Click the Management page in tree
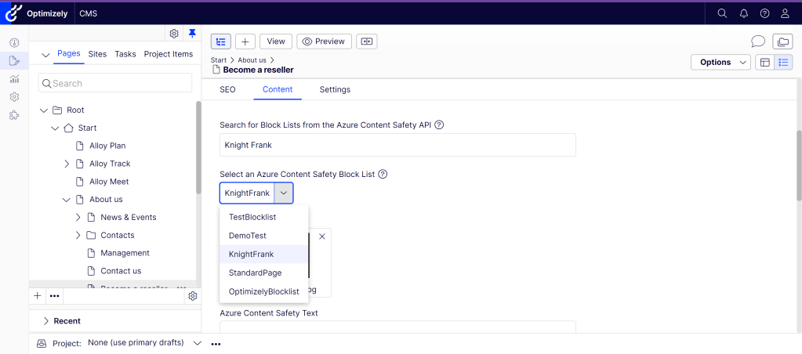 pos(125,253)
